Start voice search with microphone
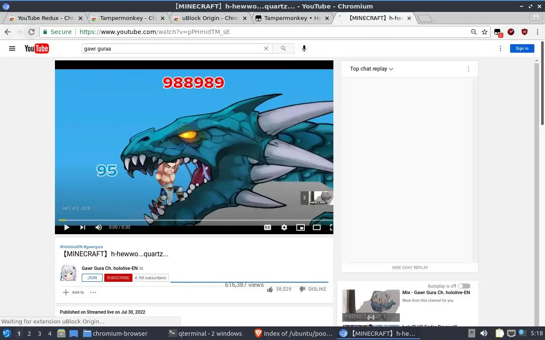Image resolution: width=545 pixels, height=340 pixels. [304, 48]
